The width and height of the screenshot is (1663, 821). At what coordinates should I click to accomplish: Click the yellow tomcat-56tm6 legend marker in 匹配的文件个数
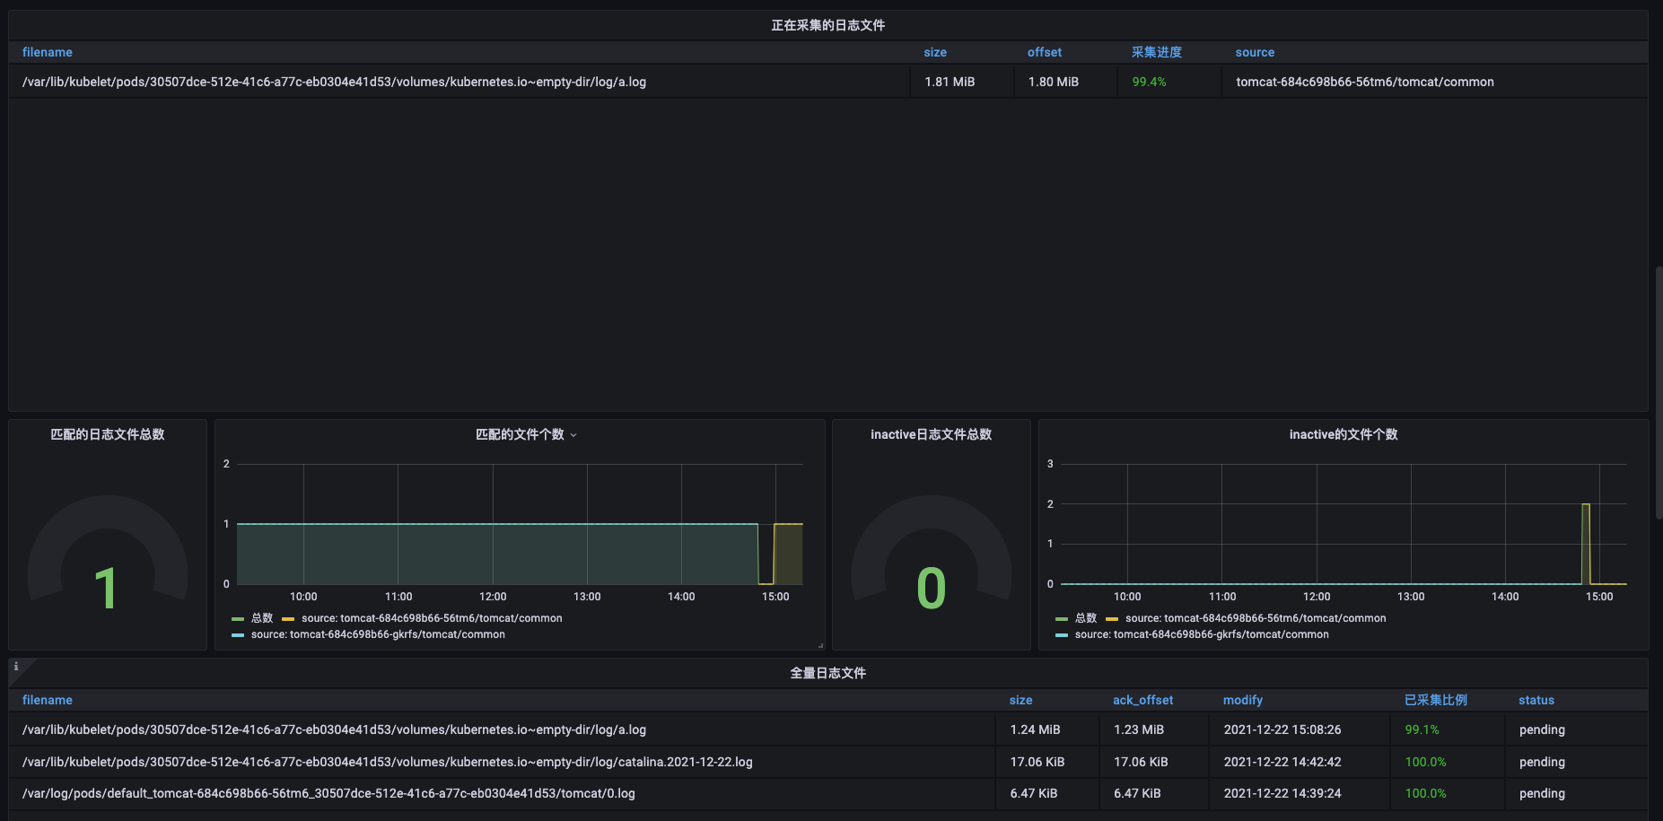point(288,618)
